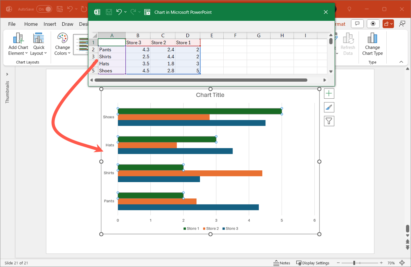
Task: Open the File menu
Action: click(12, 24)
